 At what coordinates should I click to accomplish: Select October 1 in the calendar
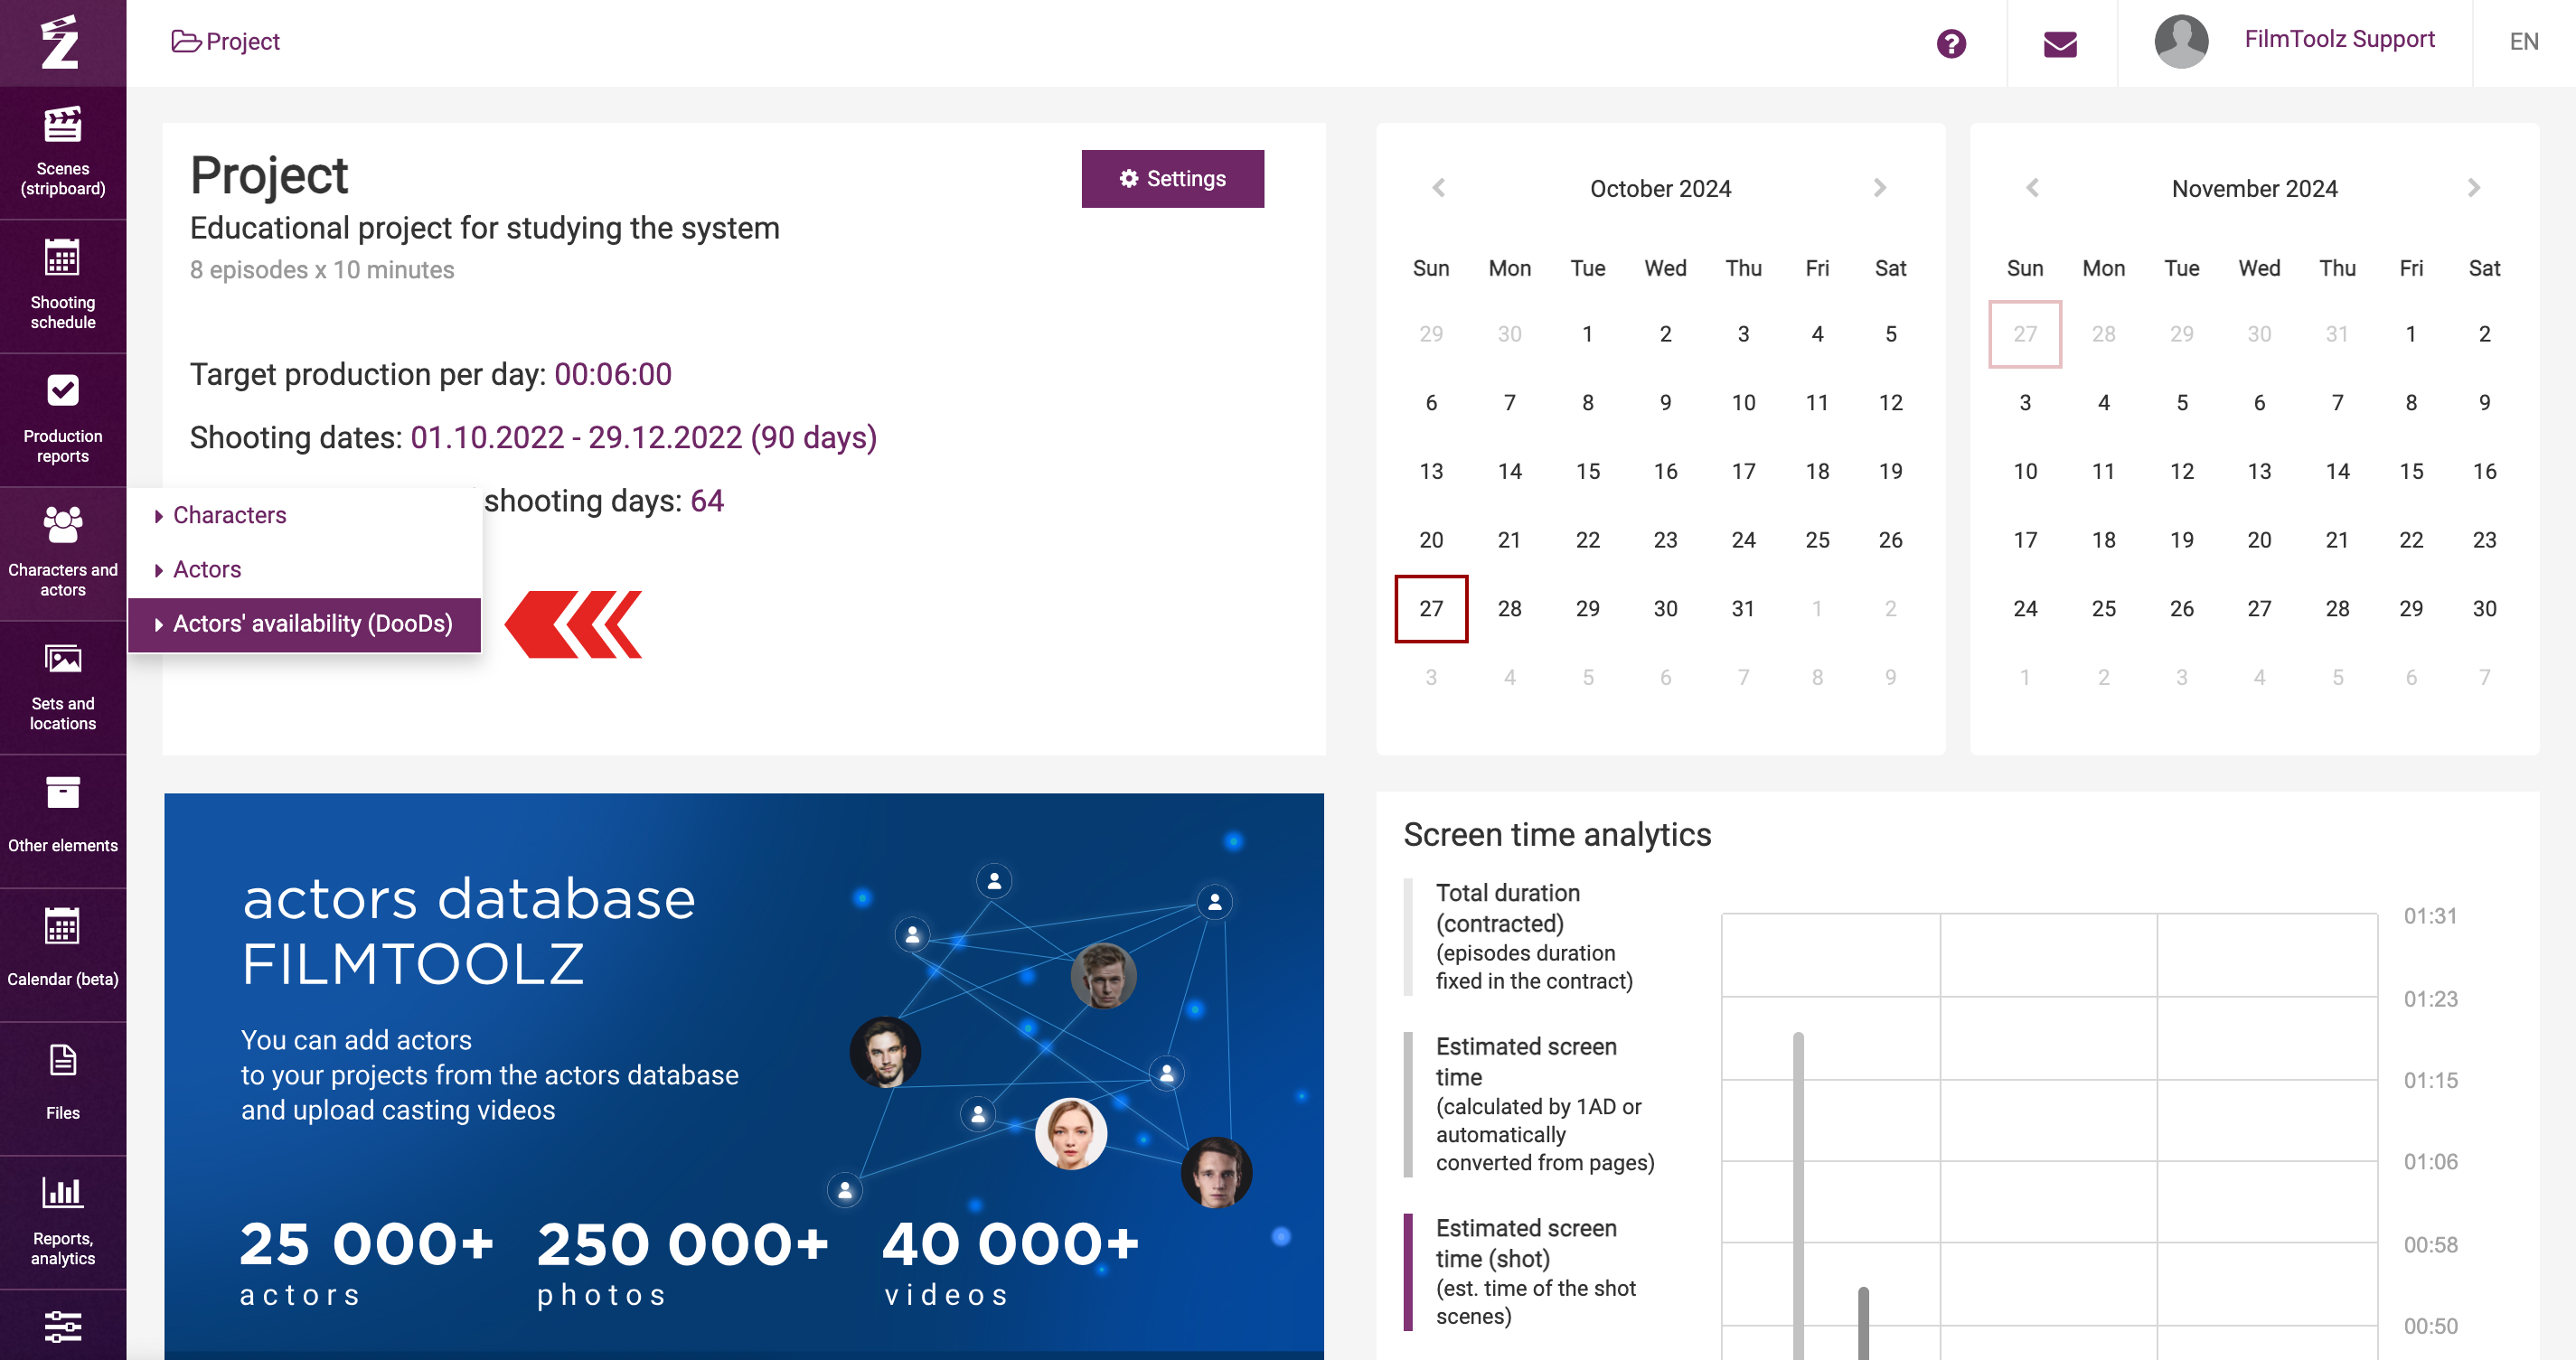(x=1587, y=334)
